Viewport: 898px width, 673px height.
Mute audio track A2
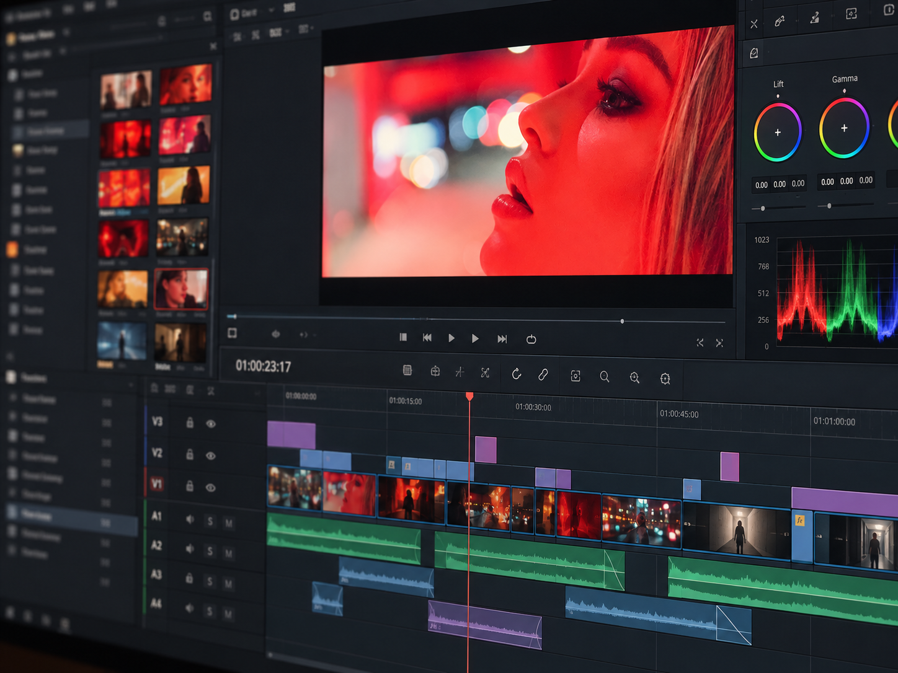228,553
